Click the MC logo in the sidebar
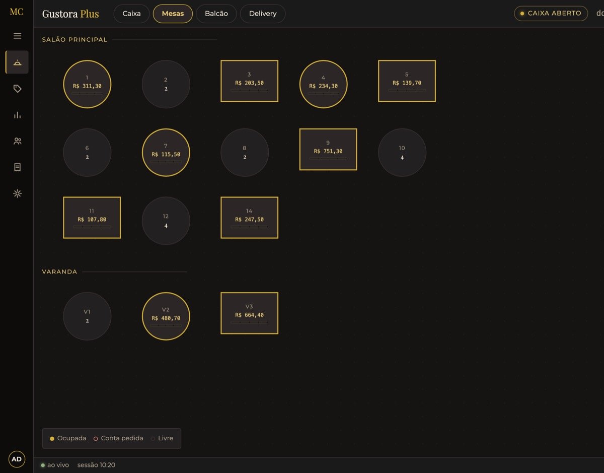The image size is (604, 473). point(17,12)
